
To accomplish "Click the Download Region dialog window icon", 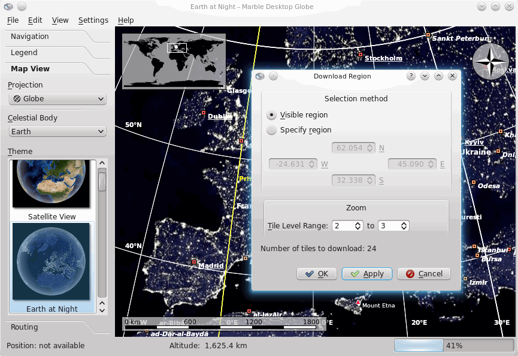I will point(260,76).
